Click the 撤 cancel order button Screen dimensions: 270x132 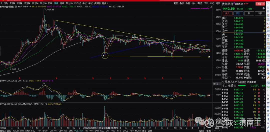click(x=249, y=13)
